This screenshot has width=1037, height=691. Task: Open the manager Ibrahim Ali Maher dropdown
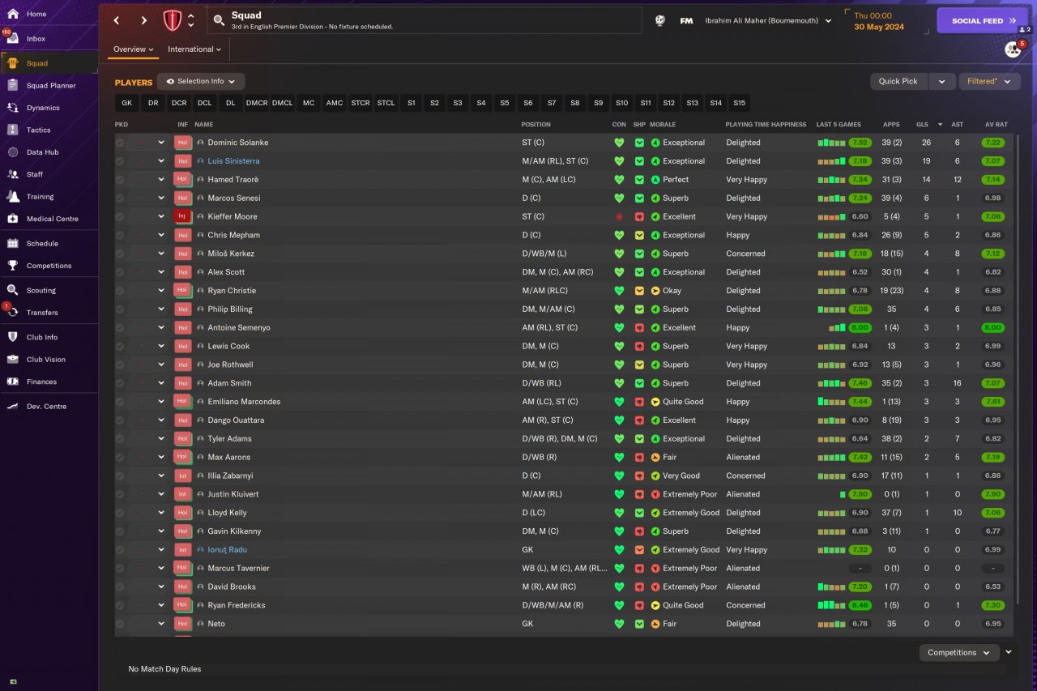pyautogui.click(x=768, y=21)
